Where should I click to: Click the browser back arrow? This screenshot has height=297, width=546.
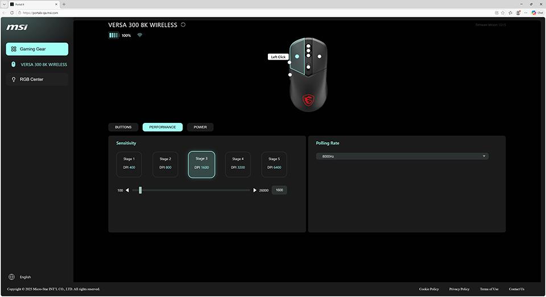coord(4,13)
